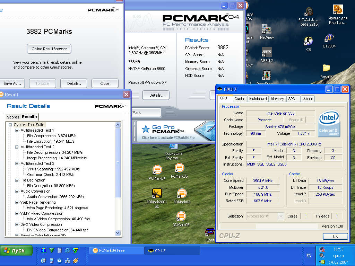This screenshot has height=266, width=355.
Task: Open the Mainboard tab in CPU-Z
Action: pos(258,99)
